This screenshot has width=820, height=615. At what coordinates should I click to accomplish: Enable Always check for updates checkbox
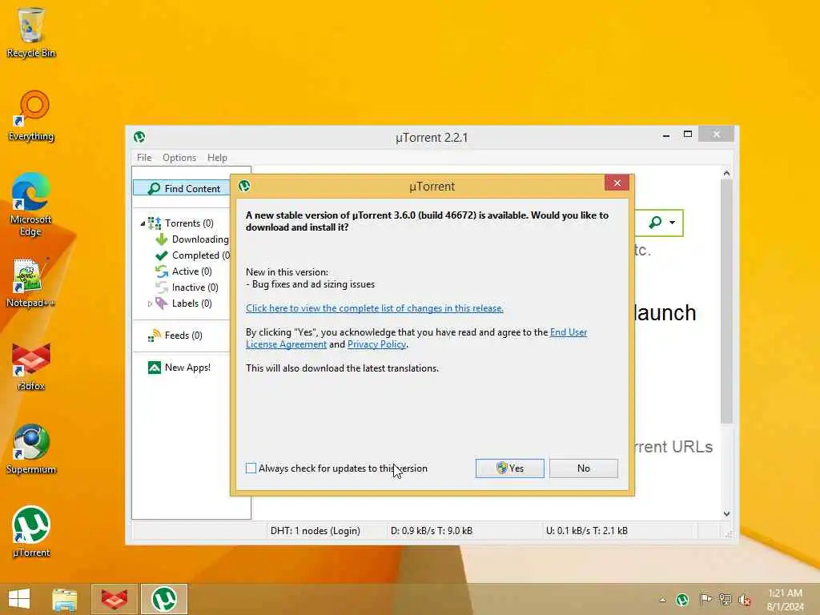251,468
